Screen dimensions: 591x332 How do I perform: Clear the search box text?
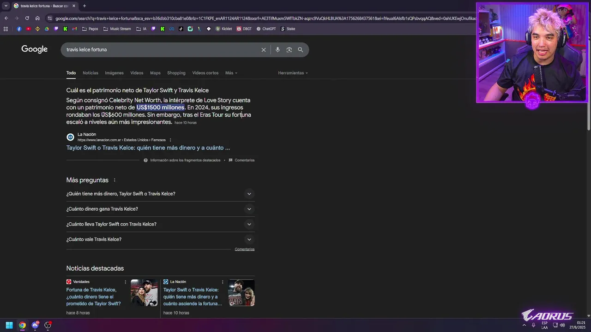(x=264, y=50)
